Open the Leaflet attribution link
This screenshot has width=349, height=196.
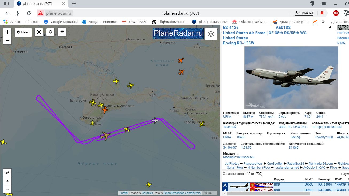click(124, 193)
